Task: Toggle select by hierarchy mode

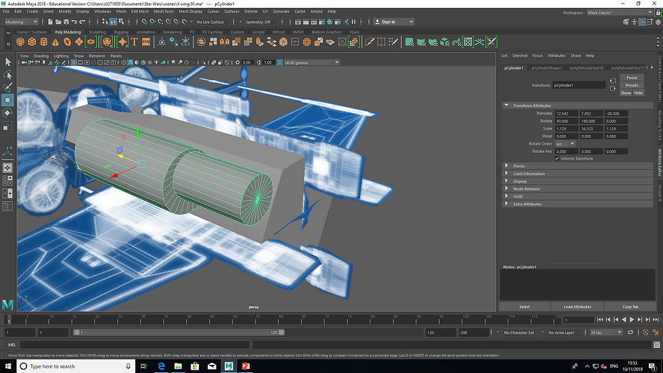Action: click(x=106, y=22)
